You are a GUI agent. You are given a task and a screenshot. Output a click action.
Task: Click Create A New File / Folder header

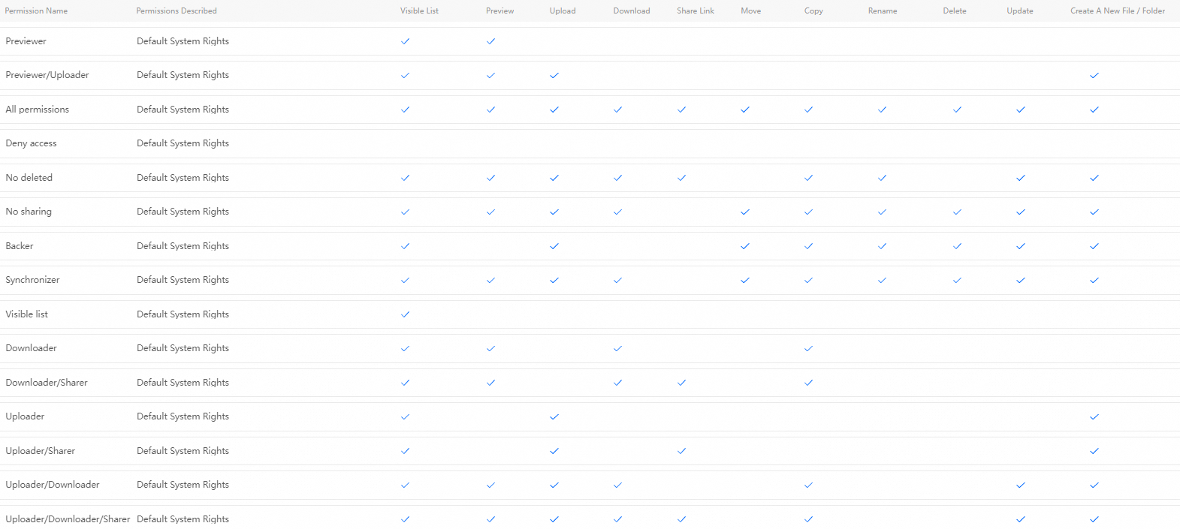[x=1118, y=11]
